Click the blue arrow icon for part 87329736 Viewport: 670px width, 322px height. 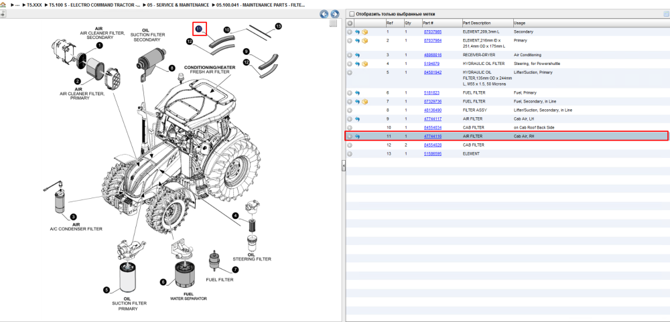coord(357,102)
